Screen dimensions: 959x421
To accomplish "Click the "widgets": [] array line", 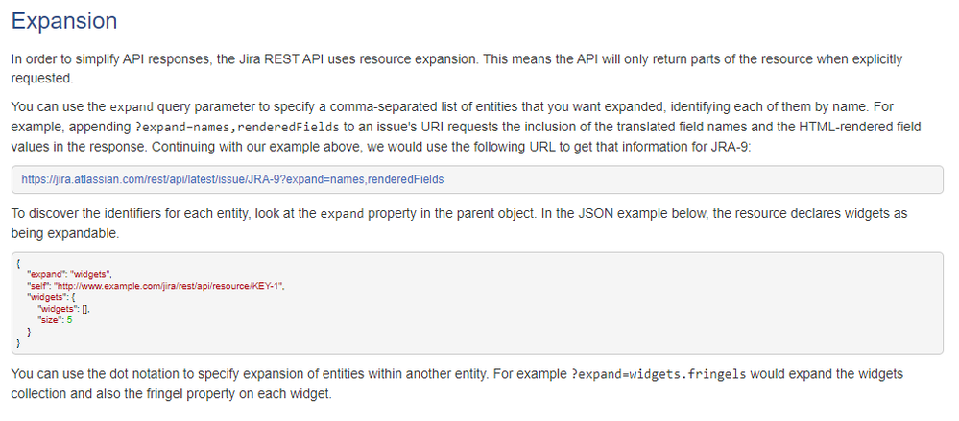I will tap(64, 309).
